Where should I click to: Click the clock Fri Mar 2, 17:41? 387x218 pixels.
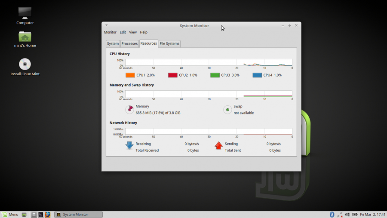coord(372,215)
